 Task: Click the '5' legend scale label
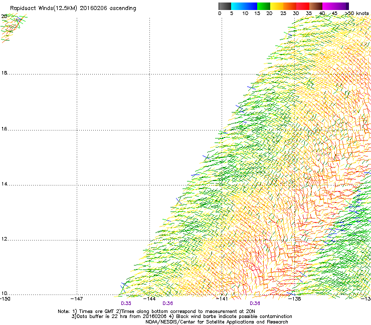232,13
